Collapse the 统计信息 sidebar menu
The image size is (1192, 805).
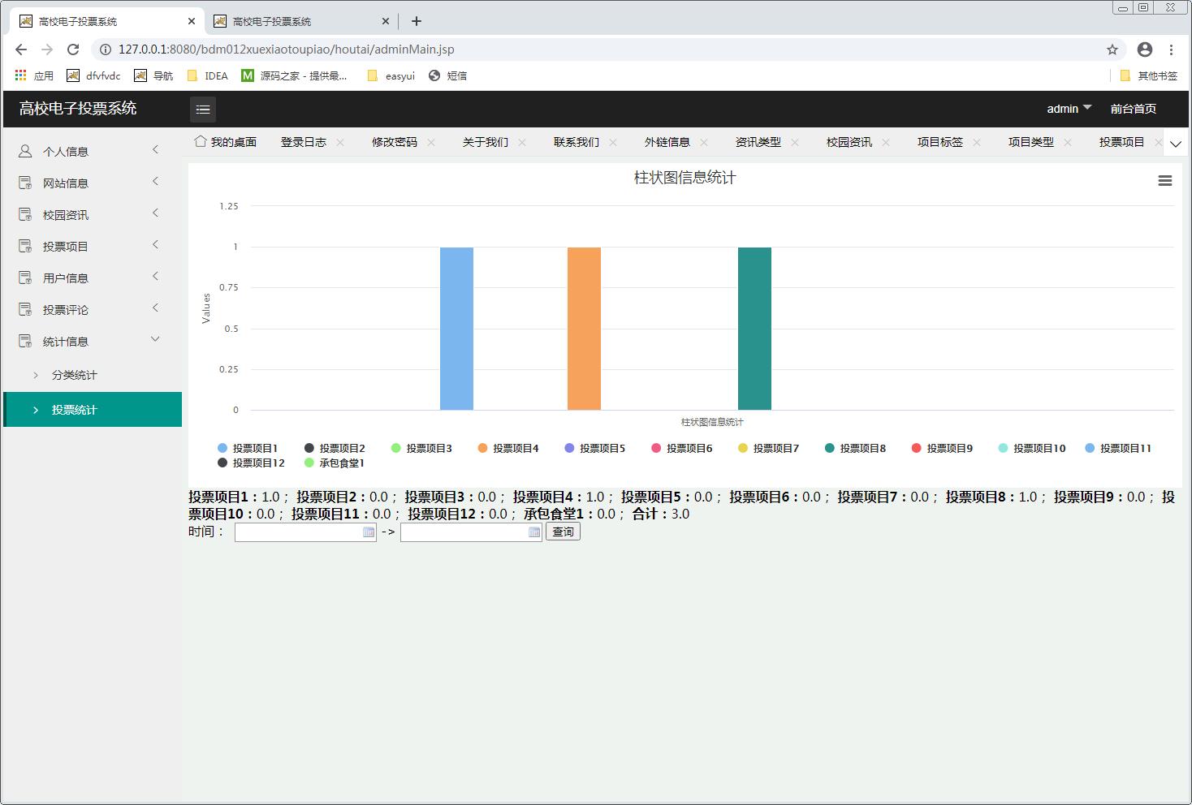155,339
